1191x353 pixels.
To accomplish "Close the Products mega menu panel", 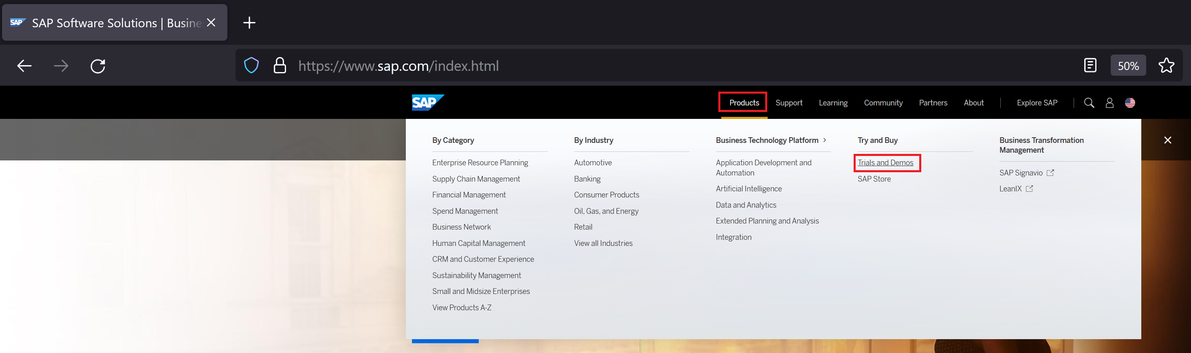I will [1167, 140].
